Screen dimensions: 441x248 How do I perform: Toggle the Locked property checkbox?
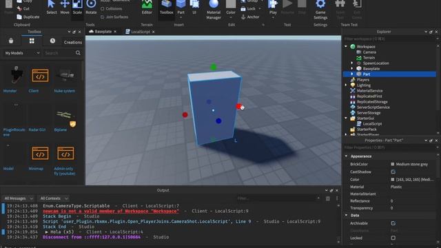393,238
